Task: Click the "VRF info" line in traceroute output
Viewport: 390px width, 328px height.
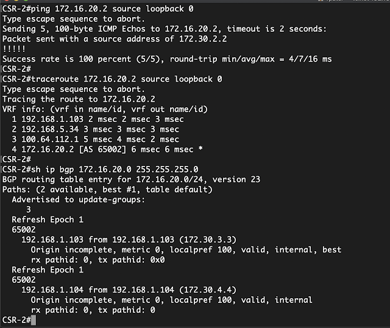Action: coord(114,109)
